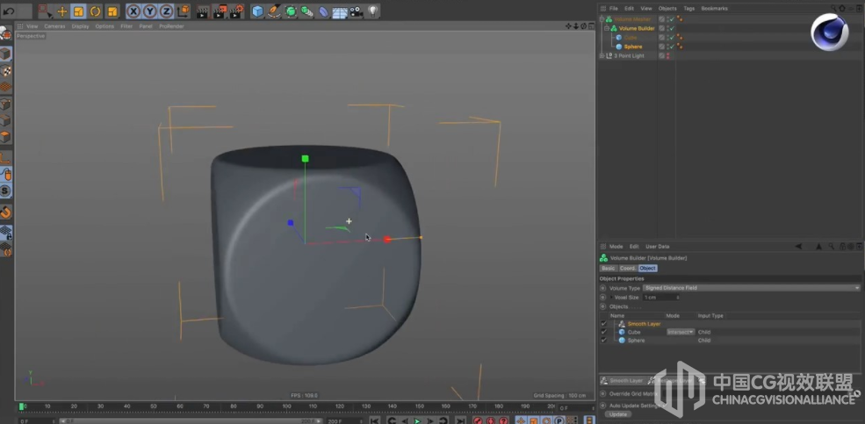Click the Make Editable icon in left toolbar
The width and height of the screenshot is (865, 424).
(x=5, y=35)
